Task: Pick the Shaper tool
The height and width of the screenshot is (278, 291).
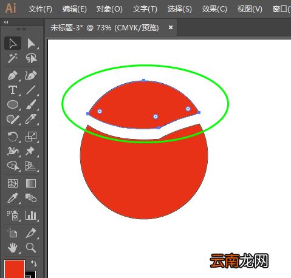Action: pyautogui.click(x=13, y=120)
